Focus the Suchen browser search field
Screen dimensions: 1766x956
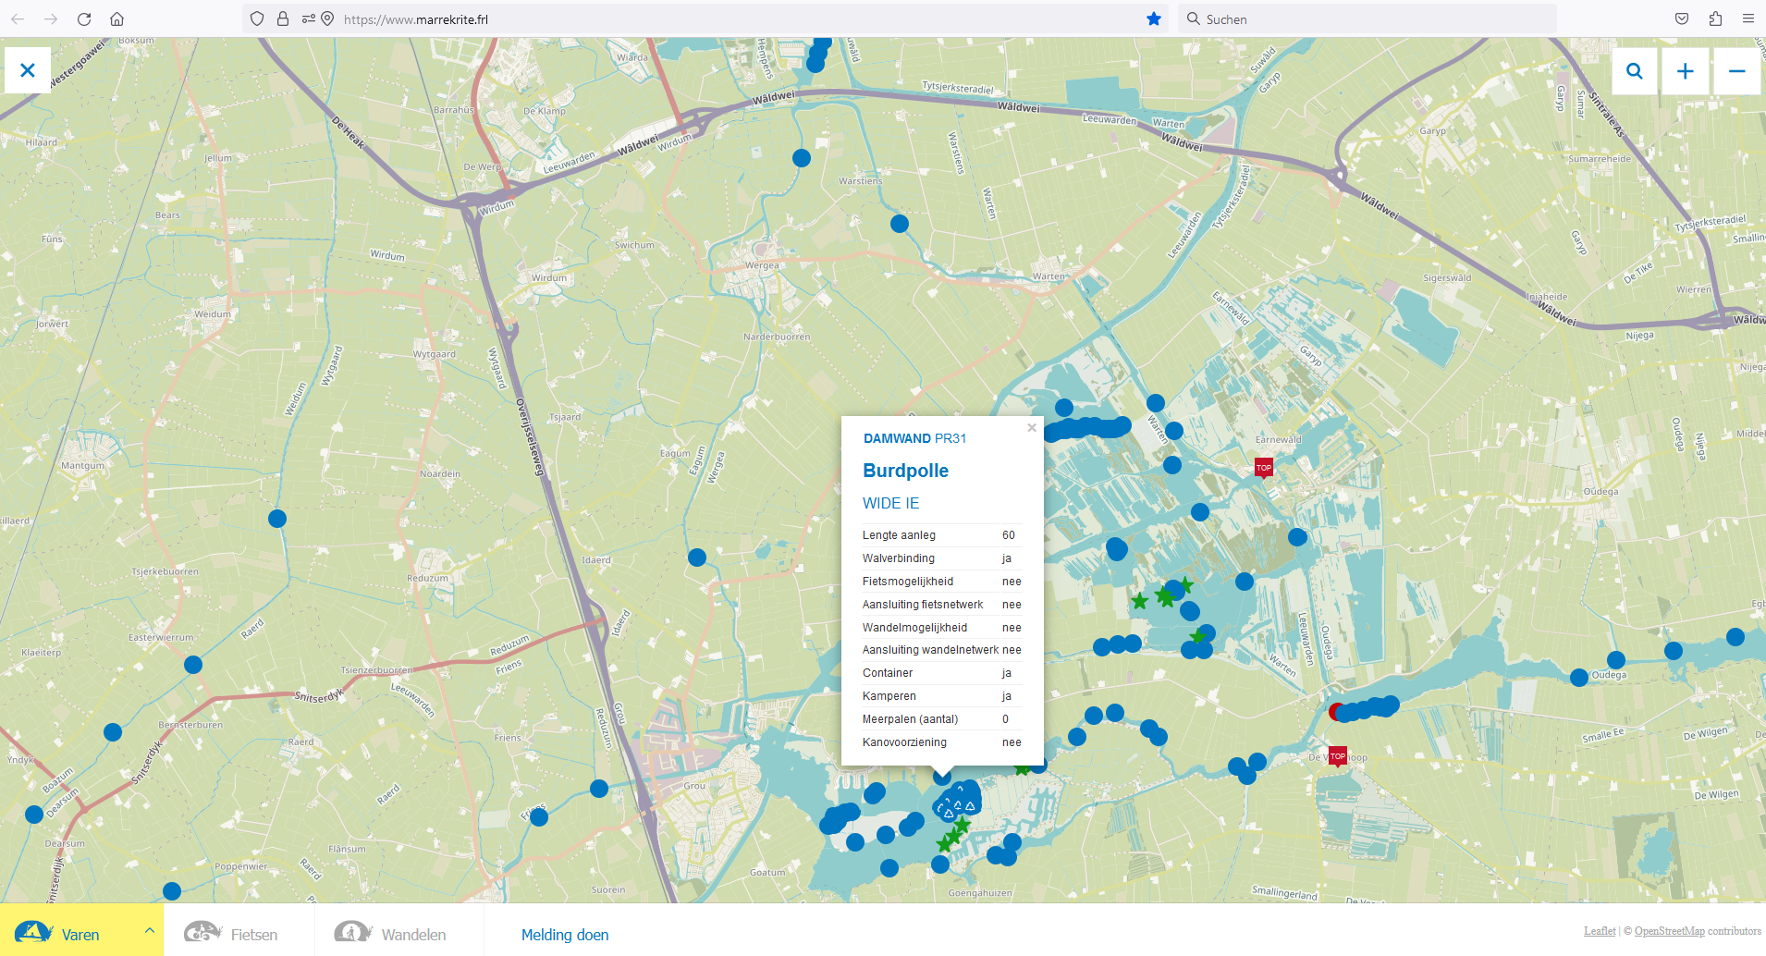coord(1368,18)
